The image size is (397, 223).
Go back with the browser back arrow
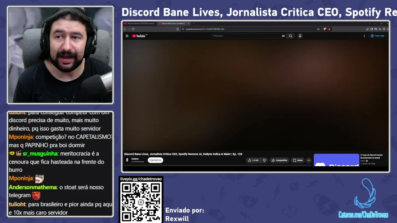click(125, 29)
